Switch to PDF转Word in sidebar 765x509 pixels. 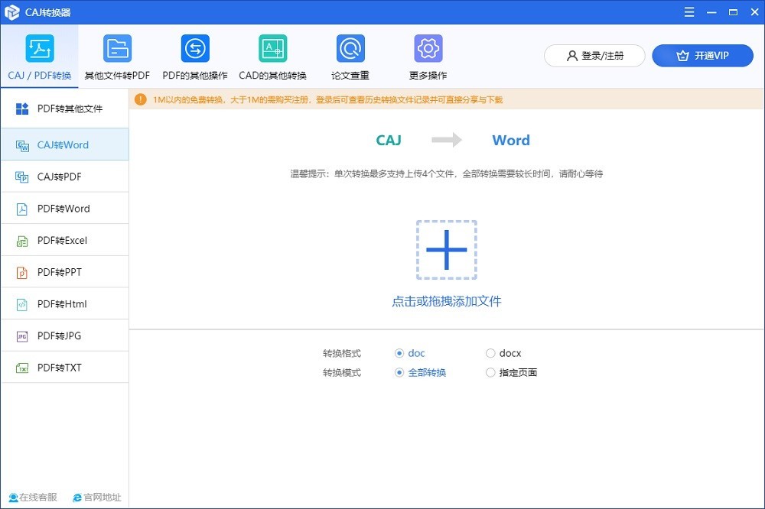click(x=64, y=209)
